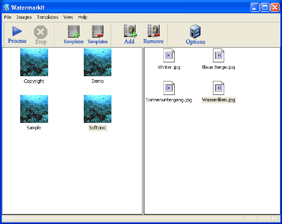This screenshot has width=282, height=224.
Task: Open the Images menu
Action: [24, 17]
